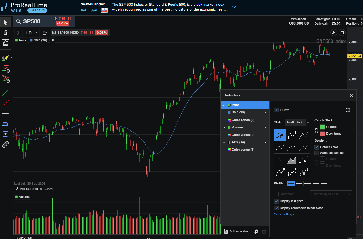Select the pencil drawing tool

pos(5,58)
